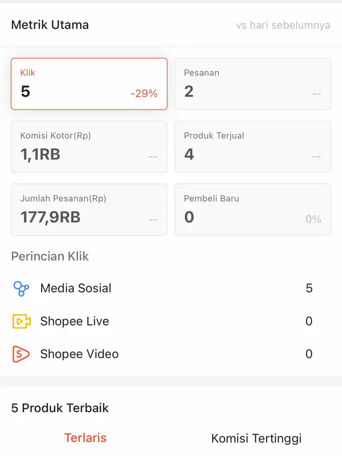Screen dimensions: 342x456
Task: Tap the Media Sosial row label
Action: [x=76, y=289]
